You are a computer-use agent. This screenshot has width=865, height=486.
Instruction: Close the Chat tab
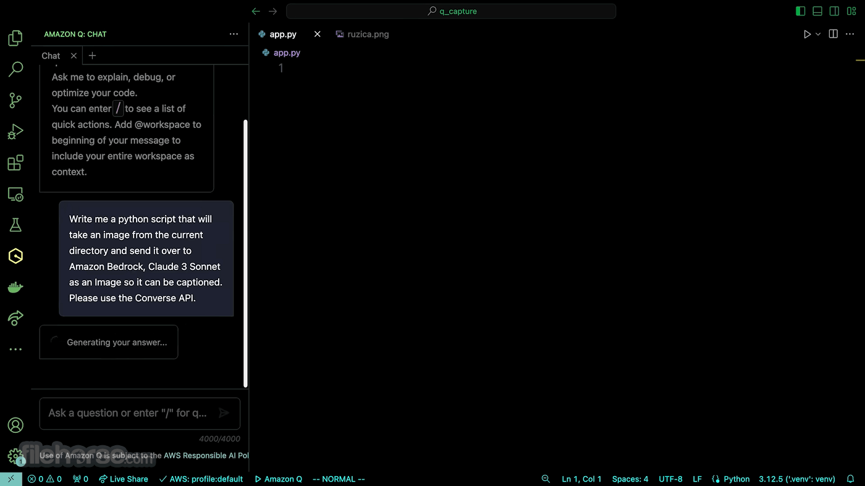(x=74, y=56)
